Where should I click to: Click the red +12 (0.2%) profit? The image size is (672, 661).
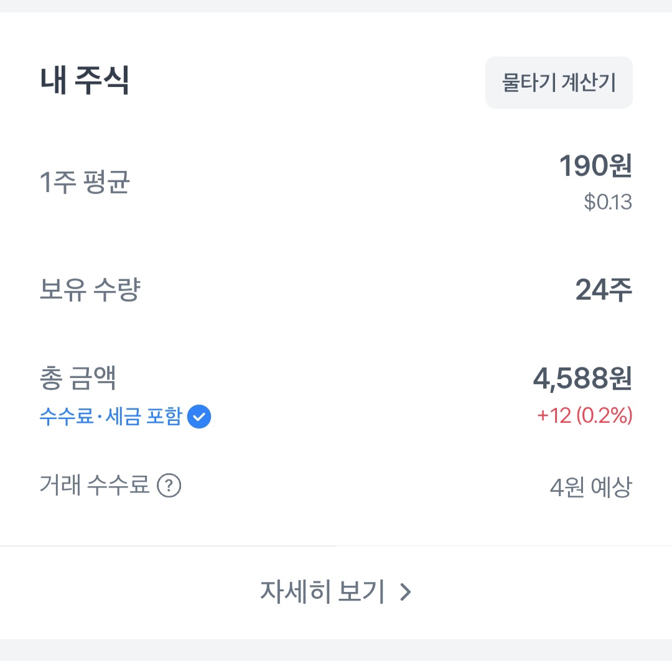coord(584,415)
